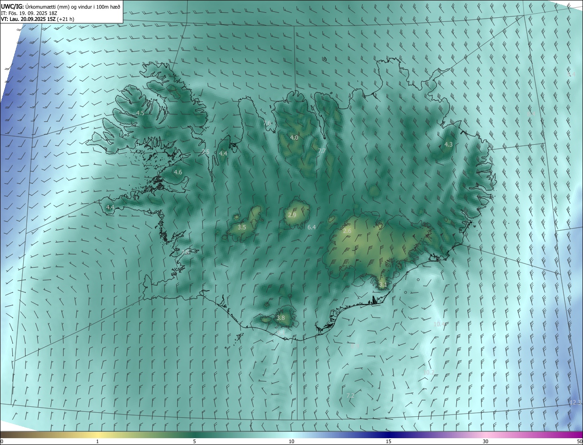Click the 4.5 value in the Westfjords
583x445 pixels.
(140, 113)
